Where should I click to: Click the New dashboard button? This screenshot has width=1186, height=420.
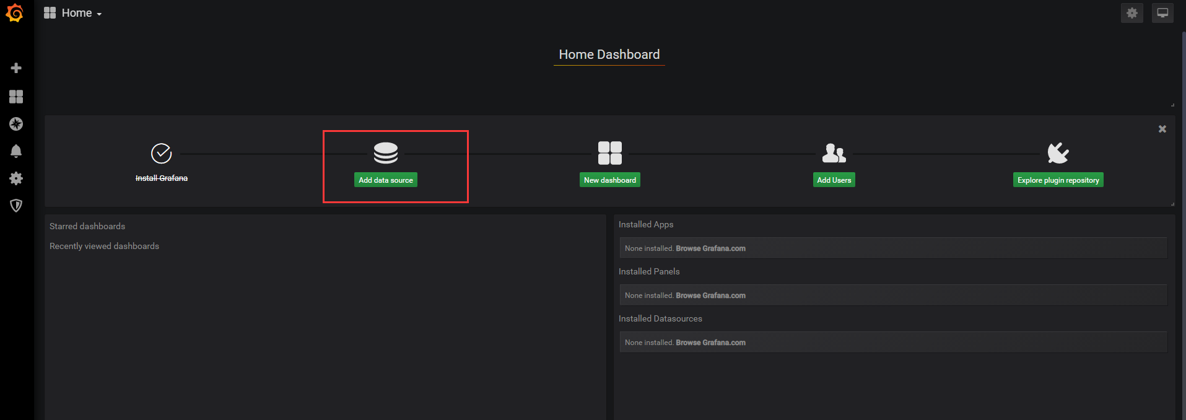coord(610,180)
